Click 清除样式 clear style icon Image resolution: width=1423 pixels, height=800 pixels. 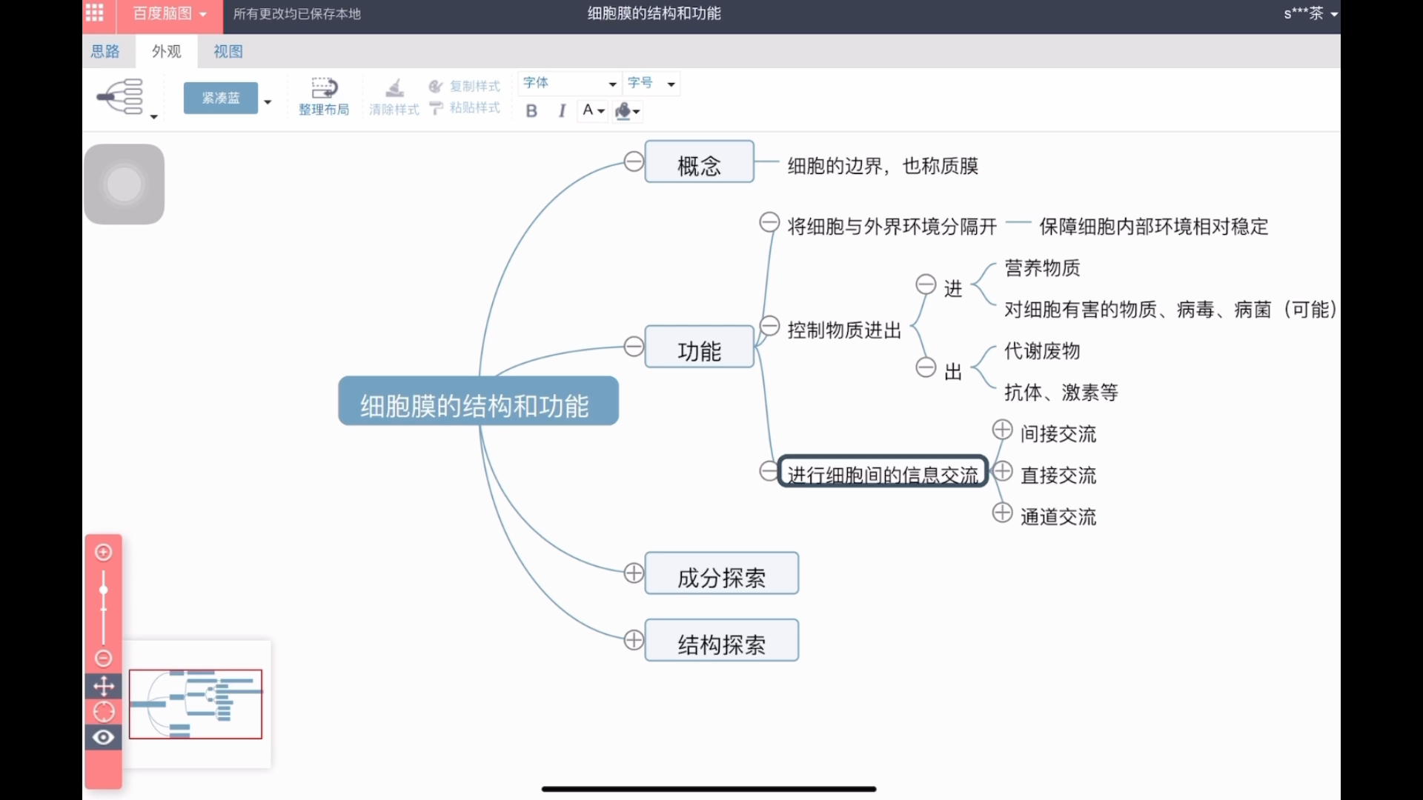394,98
